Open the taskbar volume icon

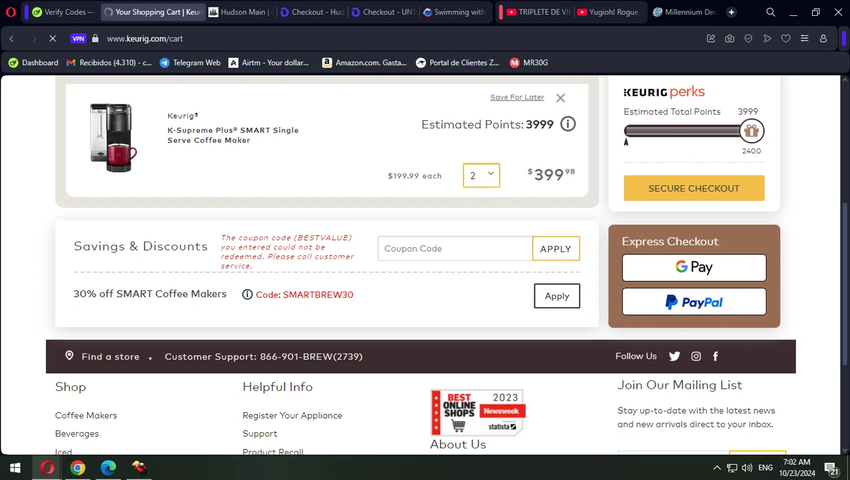click(747, 468)
